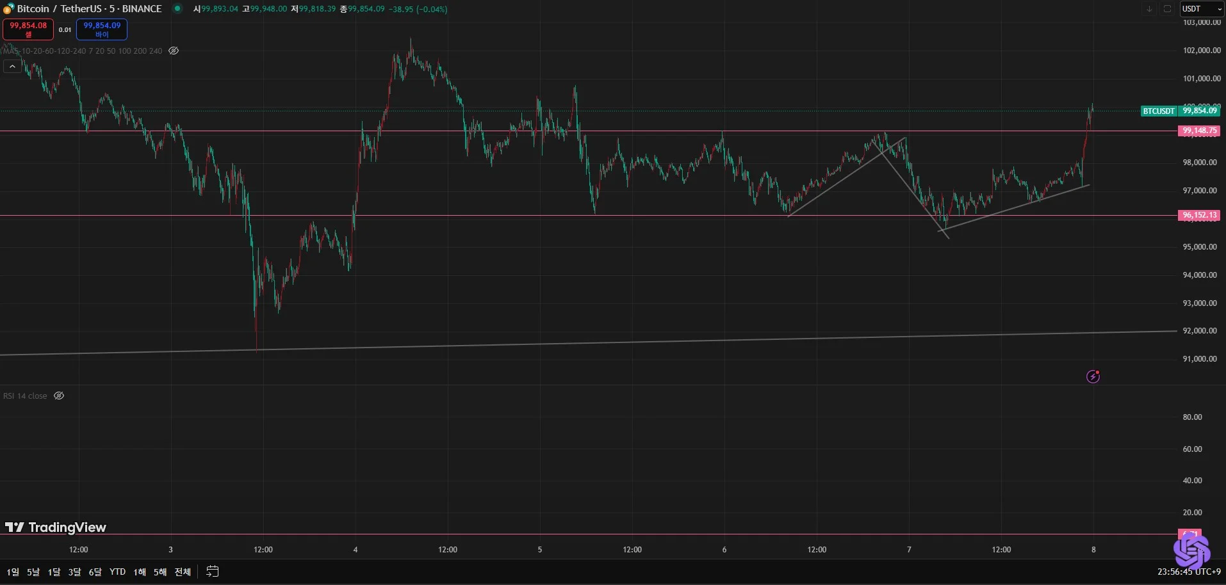Click the price change −38.95 (−0.04%) value
Image resolution: width=1226 pixels, height=585 pixels.
[x=418, y=9]
